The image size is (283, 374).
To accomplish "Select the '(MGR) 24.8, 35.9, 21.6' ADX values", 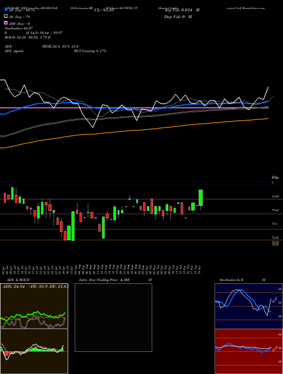I will click(x=60, y=46).
